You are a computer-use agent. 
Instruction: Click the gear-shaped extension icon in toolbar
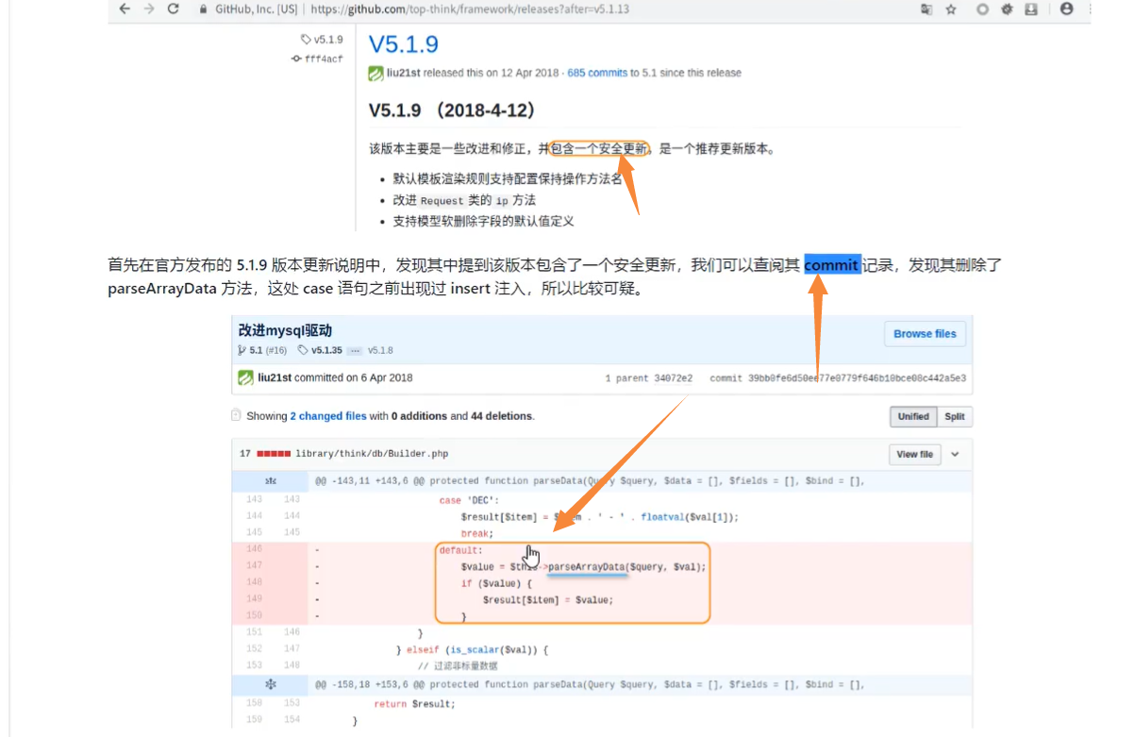pyautogui.click(x=1007, y=8)
